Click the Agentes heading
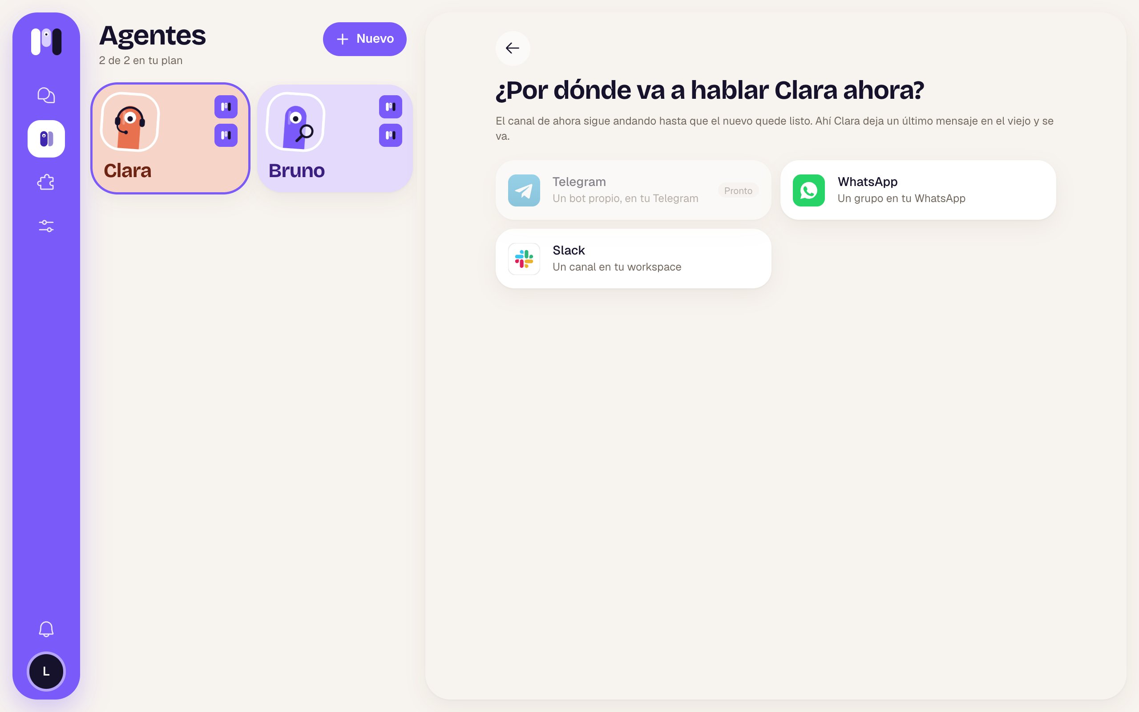Screen dimensions: 1139x712 click(153, 35)
